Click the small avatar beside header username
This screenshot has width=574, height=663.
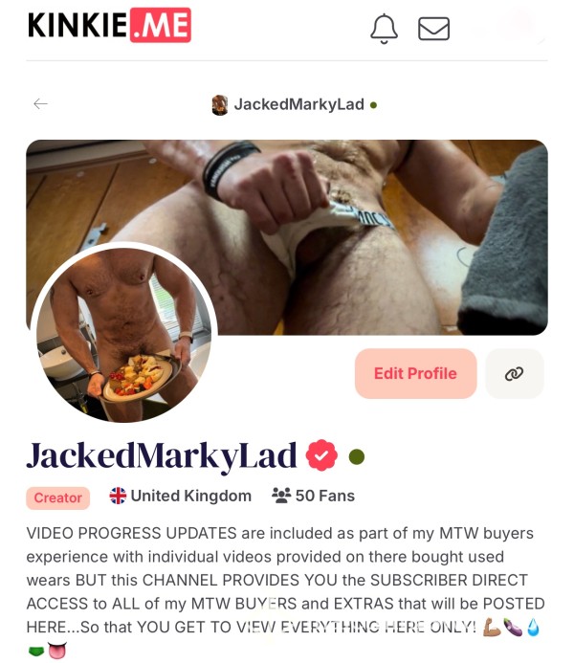pyautogui.click(x=219, y=105)
